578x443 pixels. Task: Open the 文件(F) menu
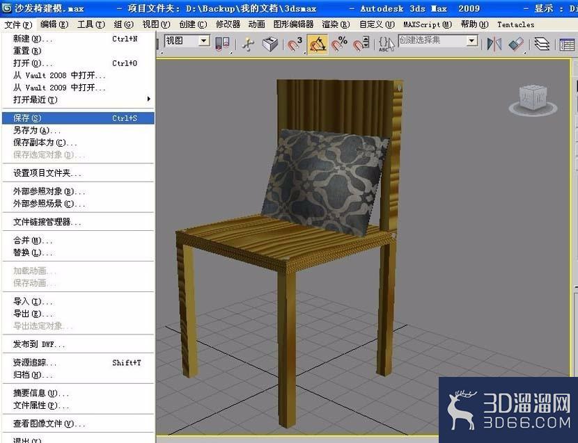18,24
